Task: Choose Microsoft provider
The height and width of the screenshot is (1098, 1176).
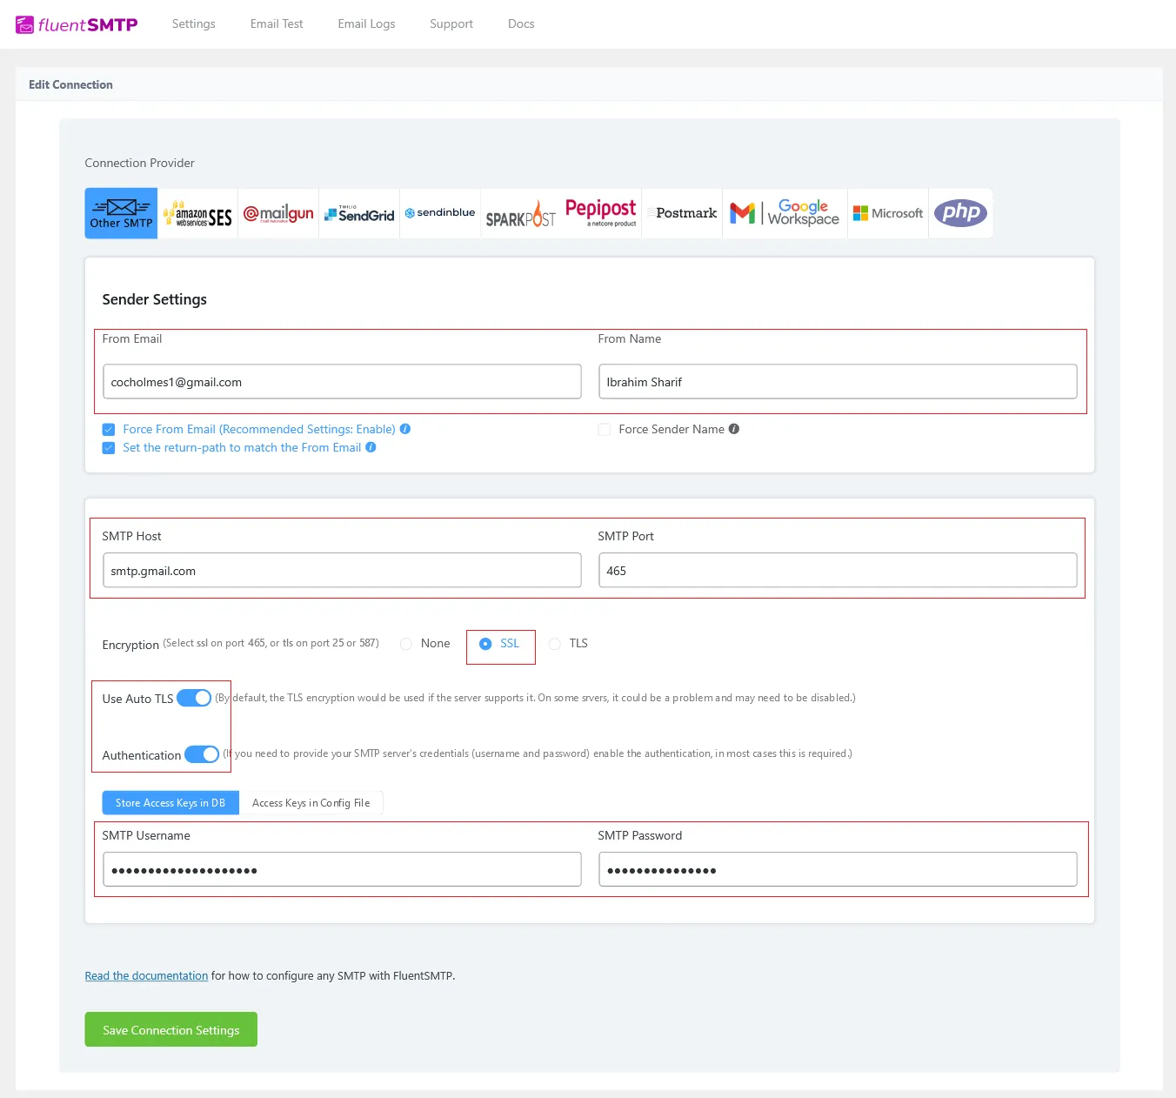Action: point(888,213)
